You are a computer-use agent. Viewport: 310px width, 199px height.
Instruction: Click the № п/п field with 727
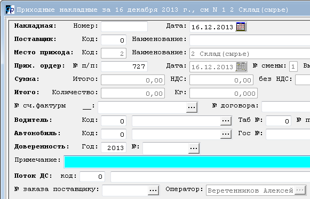tap(124, 67)
